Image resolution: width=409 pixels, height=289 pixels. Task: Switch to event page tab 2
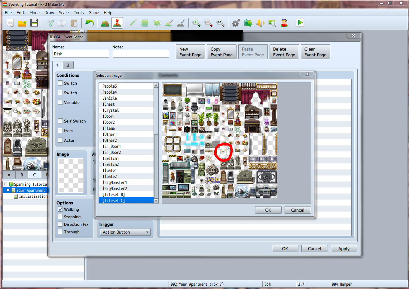click(x=68, y=65)
